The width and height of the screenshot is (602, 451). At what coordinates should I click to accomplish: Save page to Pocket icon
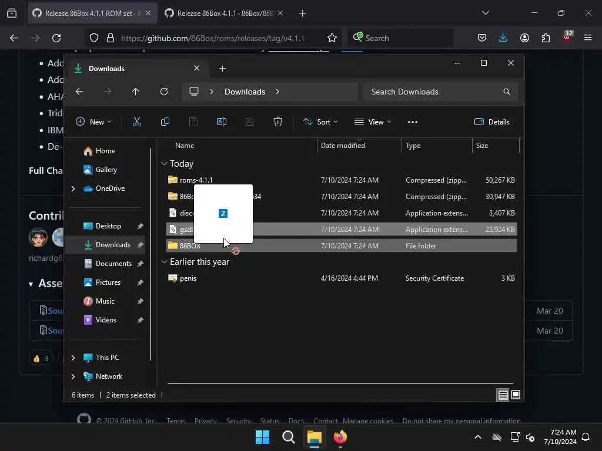point(482,38)
